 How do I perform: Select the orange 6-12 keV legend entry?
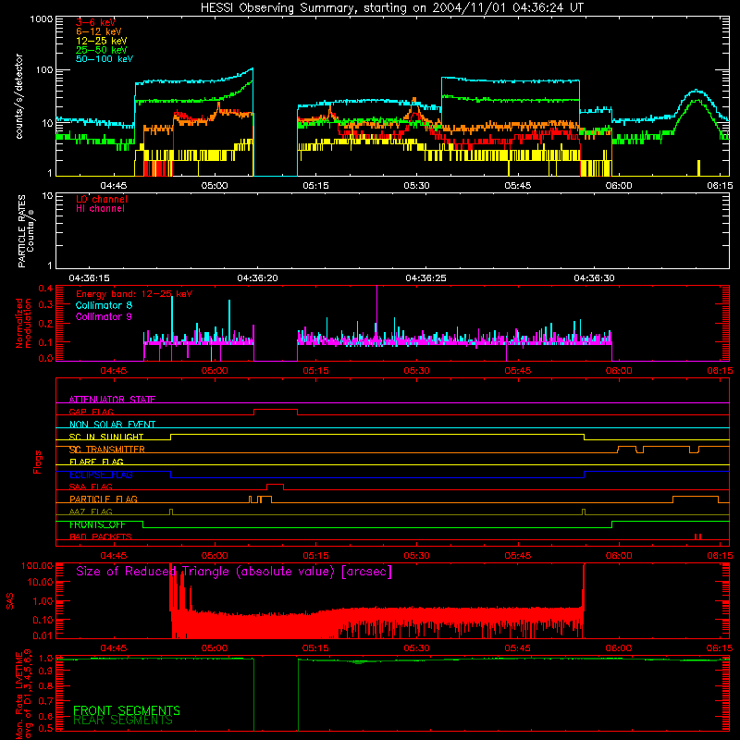pos(98,31)
